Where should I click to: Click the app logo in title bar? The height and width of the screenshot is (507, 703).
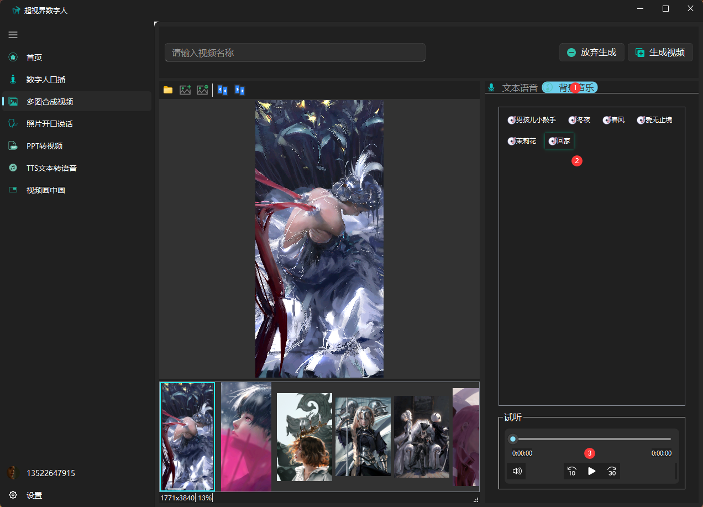16,10
